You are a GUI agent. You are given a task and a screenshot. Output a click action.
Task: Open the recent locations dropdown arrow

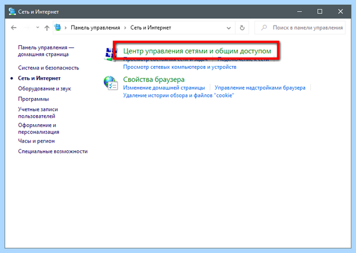click(x=38, y=28)
